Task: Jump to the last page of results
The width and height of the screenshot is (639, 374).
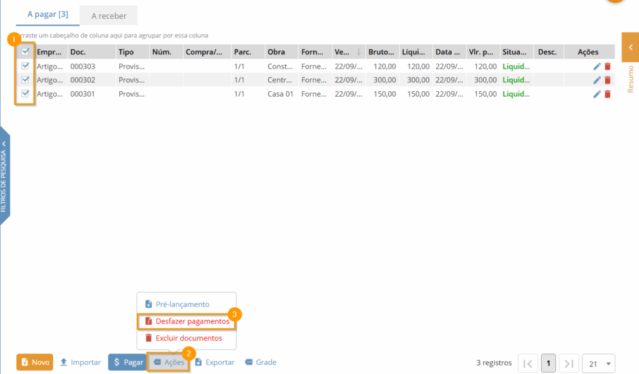Action: coord(568,363)
